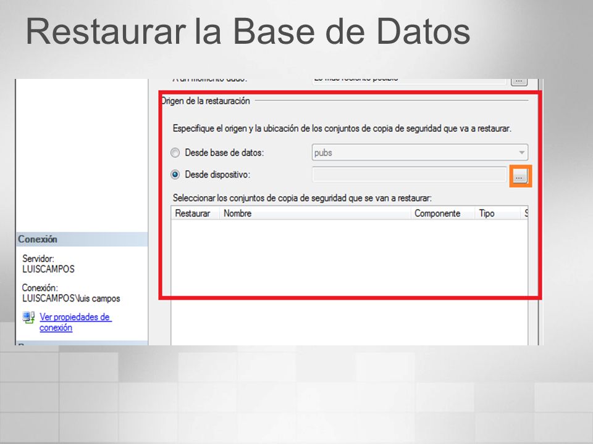Click the "Desde base de datos:" label
The width and height of the screenshot is (593, 444).
click(224, 153)
